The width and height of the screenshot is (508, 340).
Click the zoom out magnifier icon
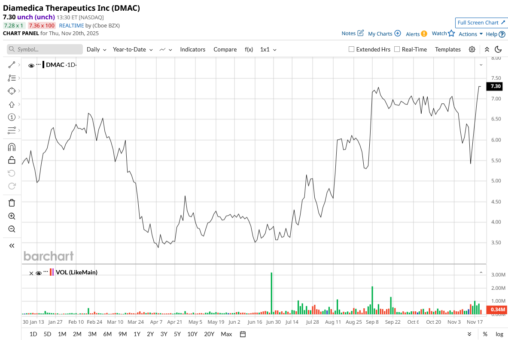coord(12,229)
